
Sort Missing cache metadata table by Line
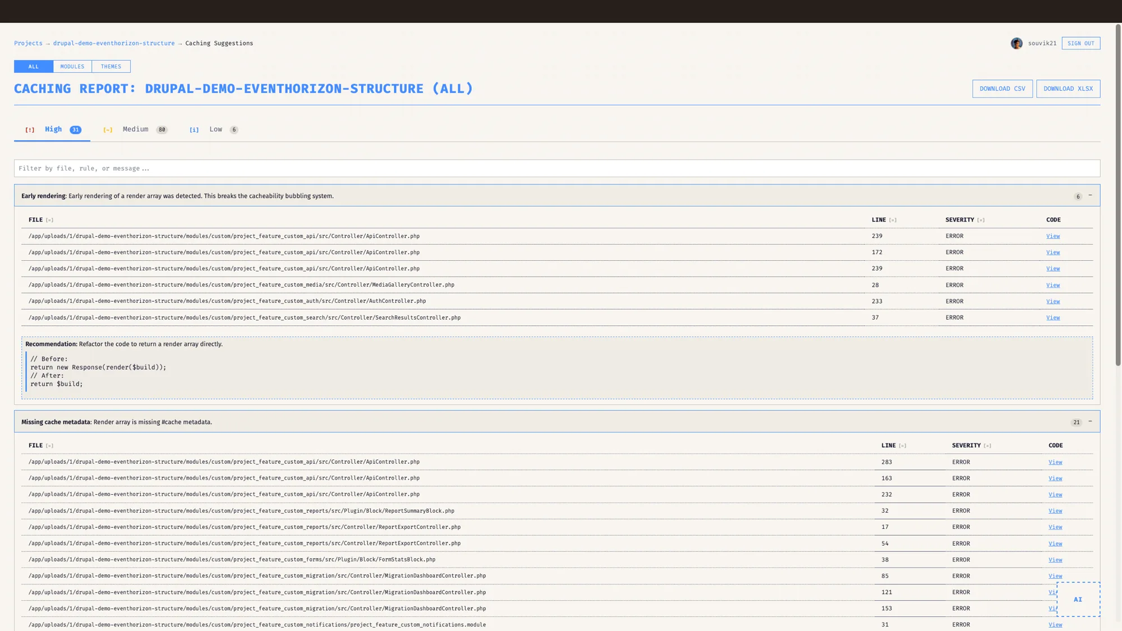tap(894, 445)
